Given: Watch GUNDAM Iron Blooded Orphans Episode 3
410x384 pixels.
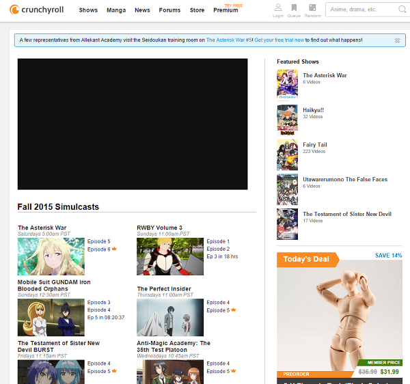Looking at the screenshot, I should pyautogui.click(x=99, y=302).
